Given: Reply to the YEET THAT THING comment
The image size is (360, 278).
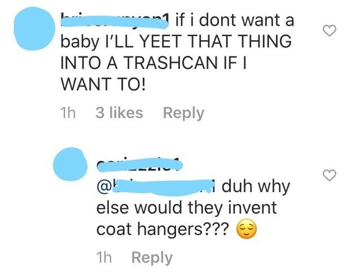Looking at the screenshot, I should (183, 113).
